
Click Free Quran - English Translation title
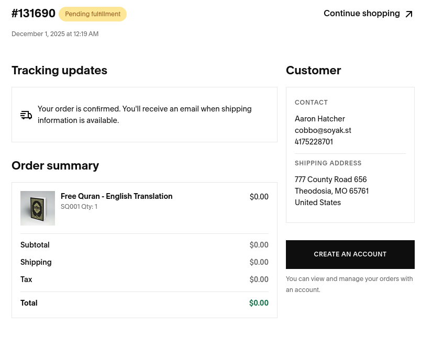pyautogui.click(x=116, y=196)
